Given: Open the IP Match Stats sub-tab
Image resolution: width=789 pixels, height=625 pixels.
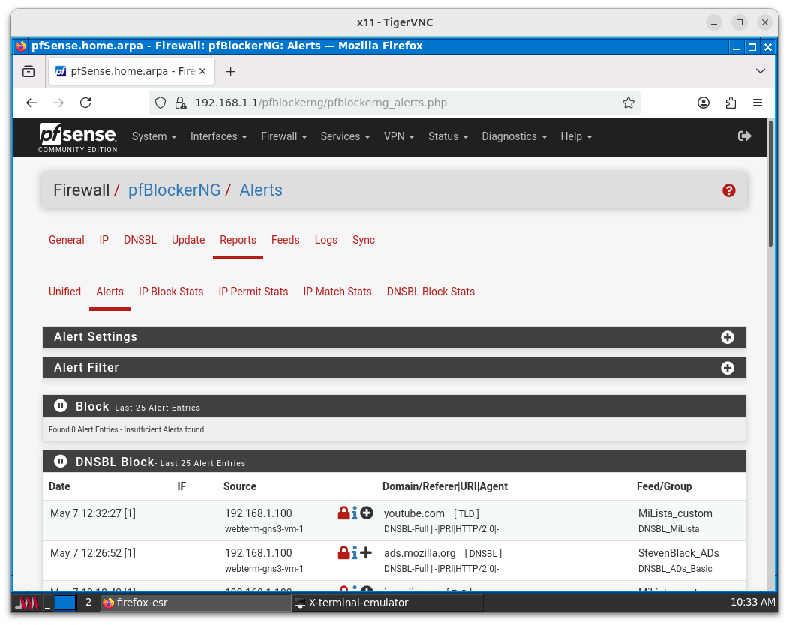Looking at the screenshot, I should (337, 292).
